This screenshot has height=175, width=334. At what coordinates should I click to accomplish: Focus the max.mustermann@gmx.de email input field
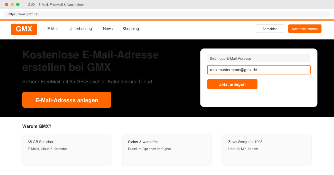click(259, 70)
